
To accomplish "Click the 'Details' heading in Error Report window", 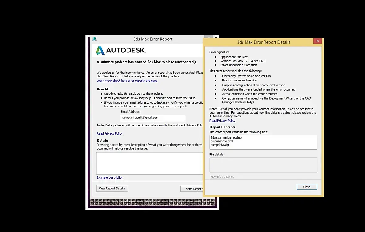I will (102, 140).
